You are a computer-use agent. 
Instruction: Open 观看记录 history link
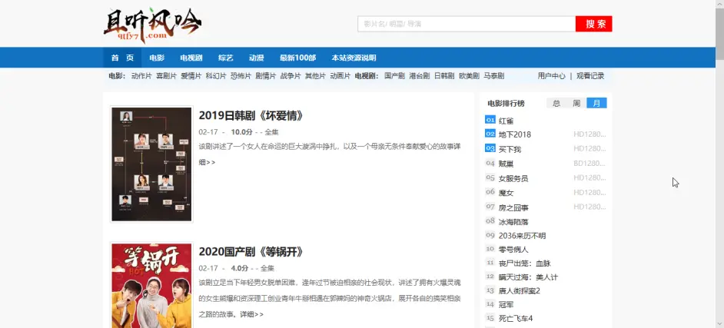coord(590,76)
